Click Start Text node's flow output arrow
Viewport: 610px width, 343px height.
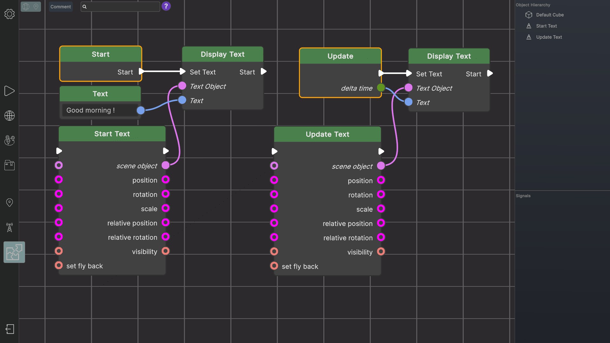[x=166, y=151]
